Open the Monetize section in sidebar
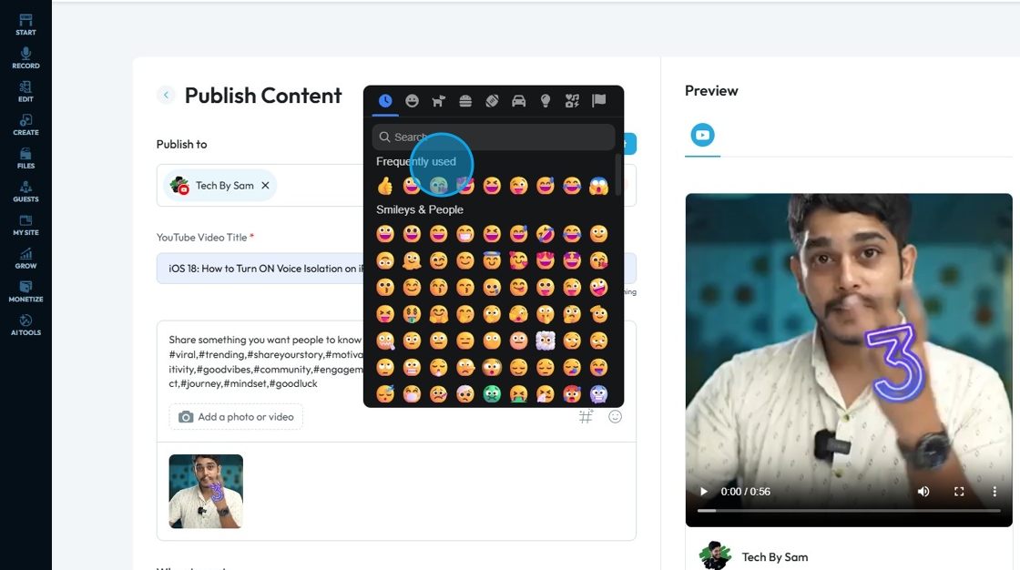The height and width of the screenshot is (570, 1020). pos(26,290)
